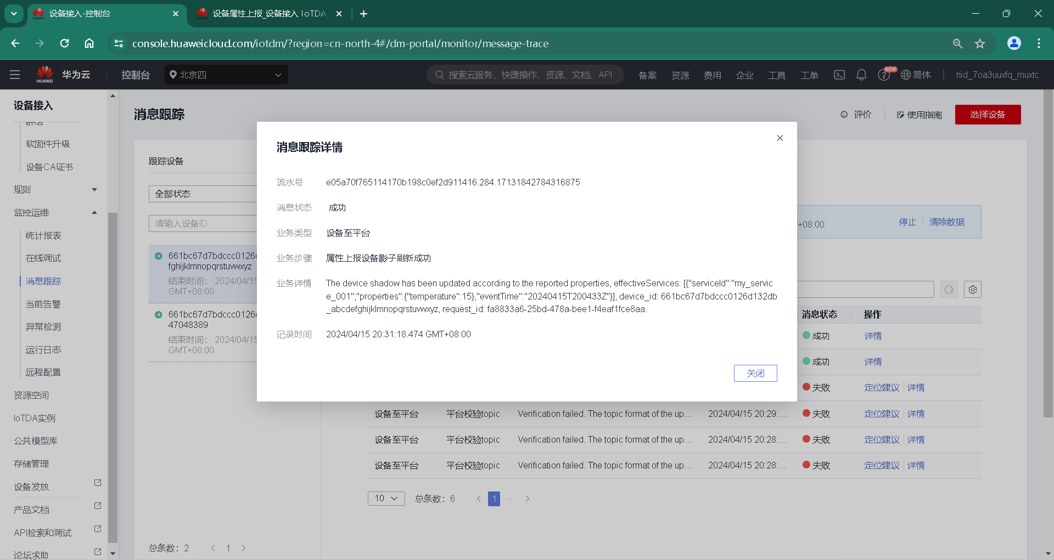Open 统计报表 in the sidebar
The height and width of the screenshot is (560, 1054).
tap(43, 235)
